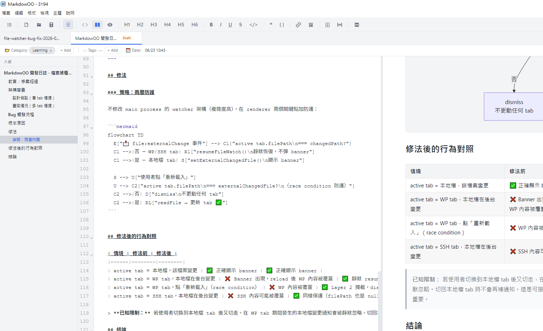
Task: Jump to outline root MarkdowOO 開發日誌
Action: point(38,73)
